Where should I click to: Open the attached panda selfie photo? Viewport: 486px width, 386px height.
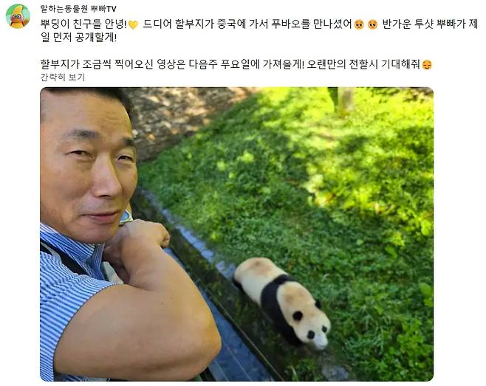(236, 234)
